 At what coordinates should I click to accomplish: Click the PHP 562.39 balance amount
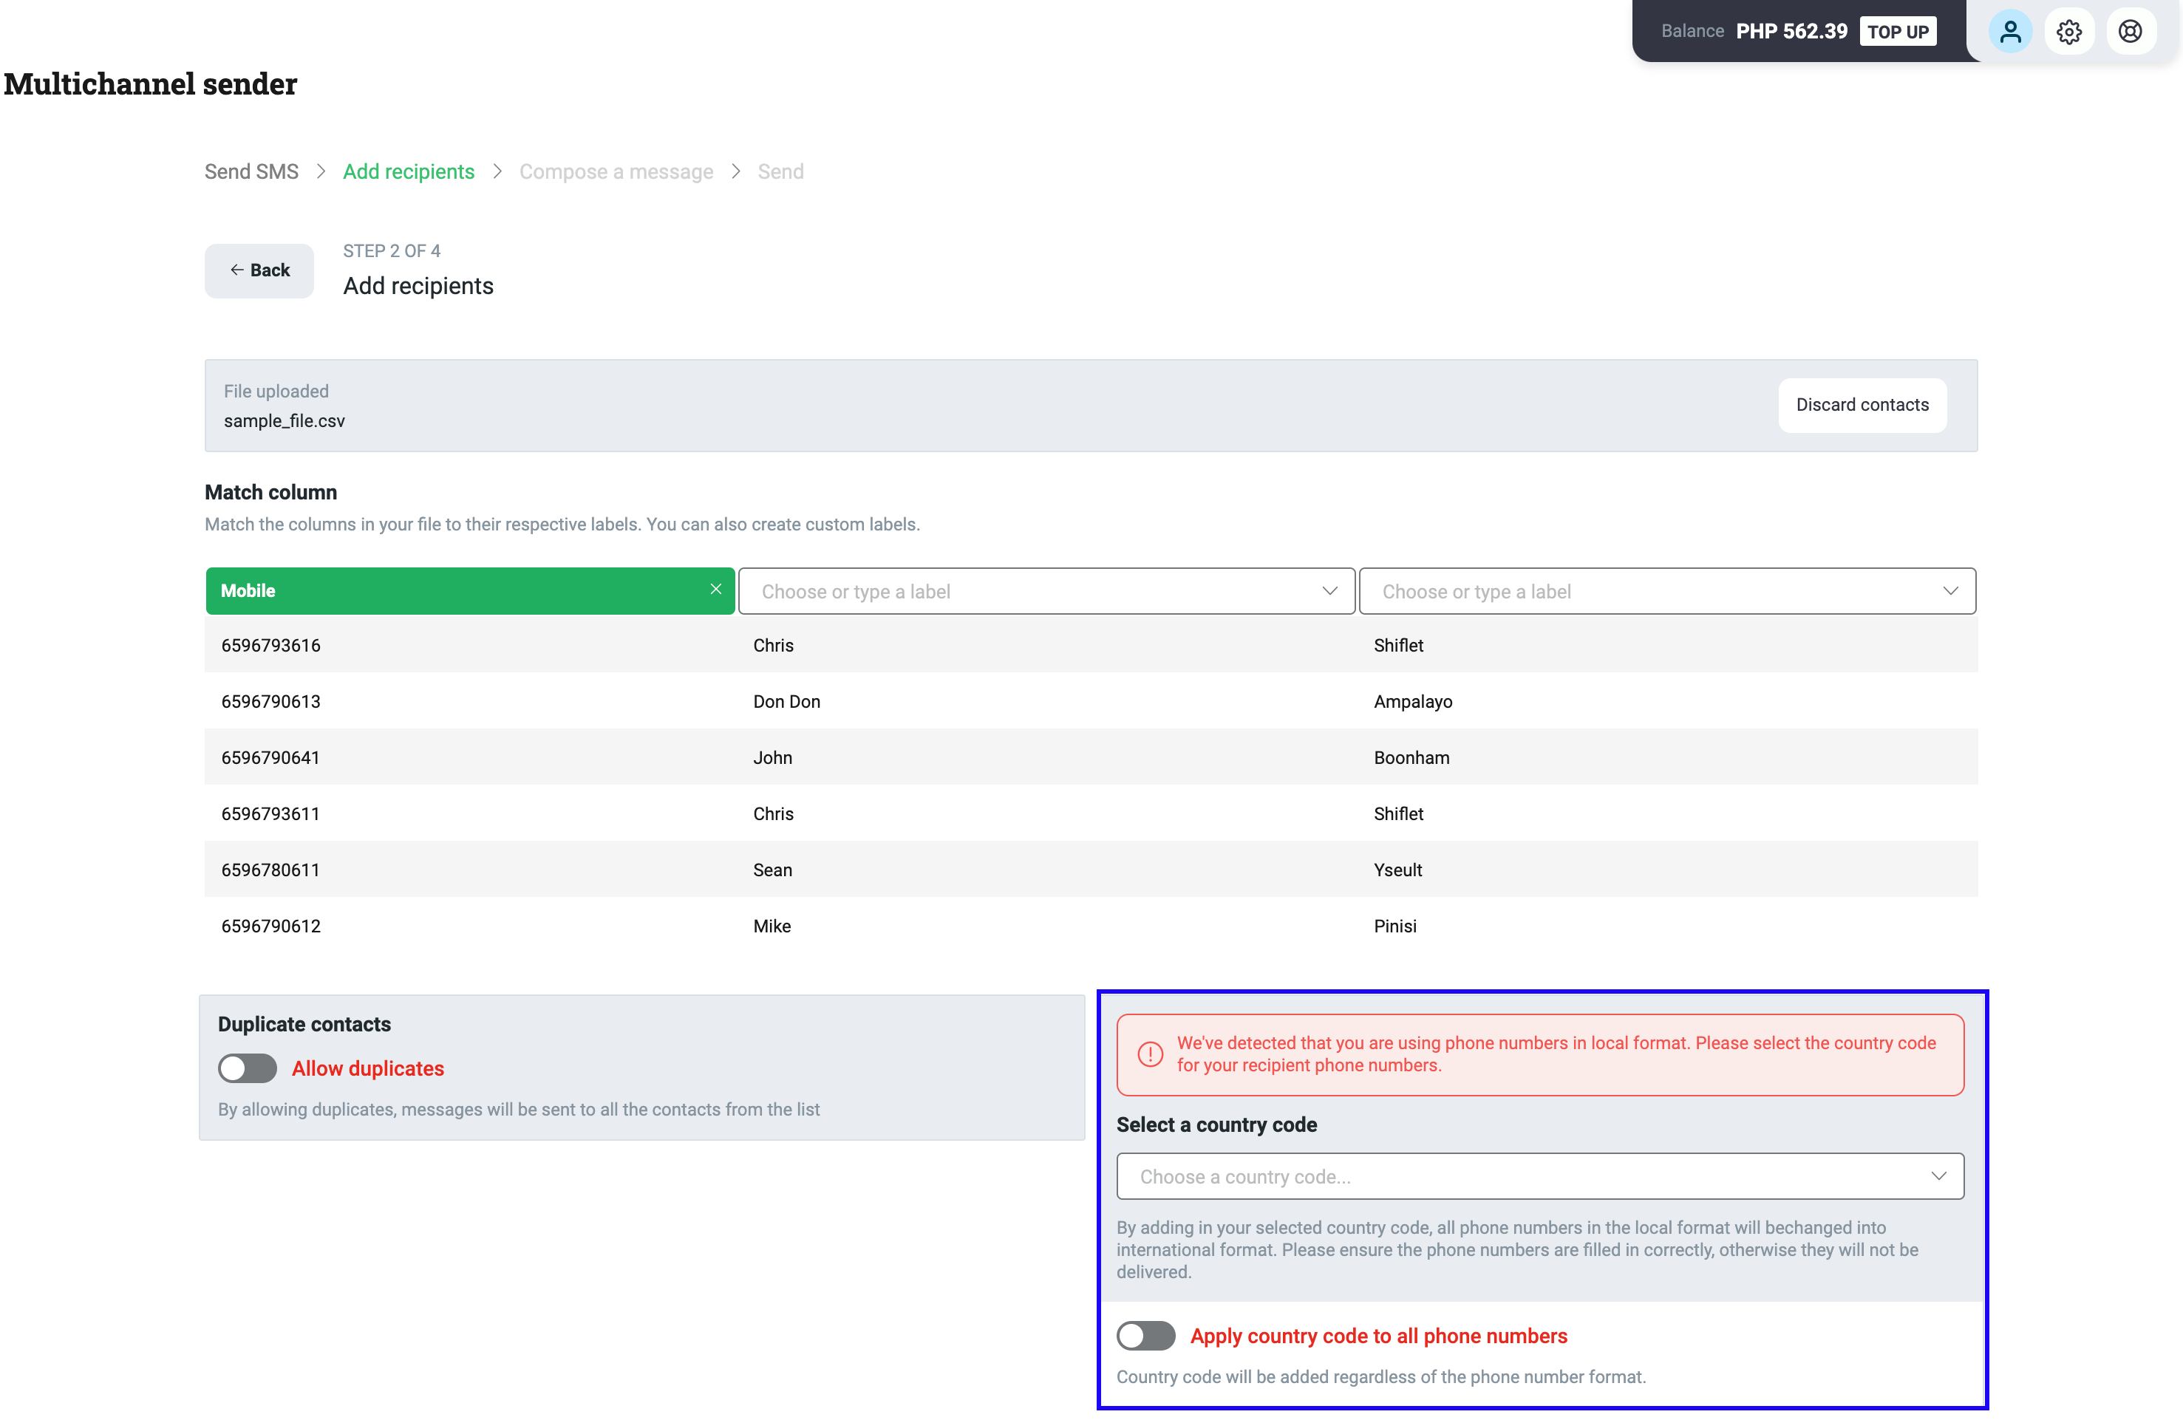(1791, 31)
